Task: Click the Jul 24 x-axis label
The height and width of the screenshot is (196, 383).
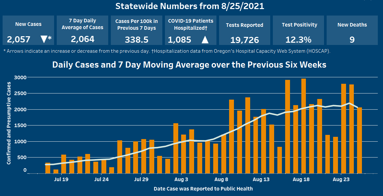Action: point(101,180)
